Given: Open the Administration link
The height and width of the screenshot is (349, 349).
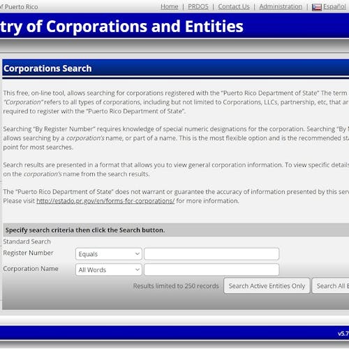Looking at the screenshot, I should point(281,6).
